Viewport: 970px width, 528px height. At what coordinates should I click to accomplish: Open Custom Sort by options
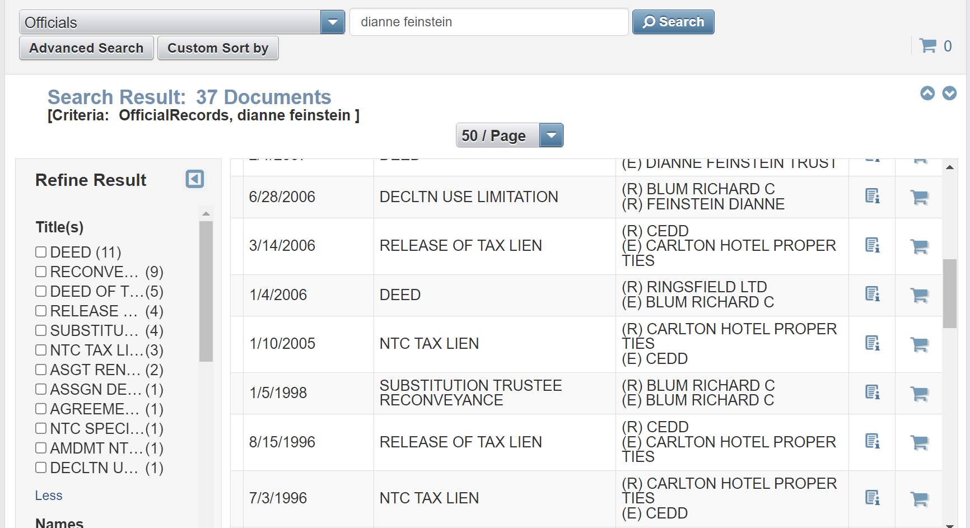pos(218,48)
